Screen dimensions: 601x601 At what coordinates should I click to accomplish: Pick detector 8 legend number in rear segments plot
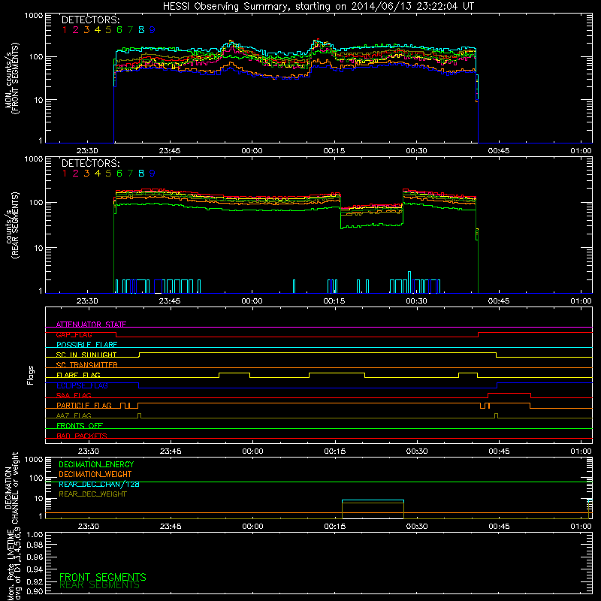141,174
